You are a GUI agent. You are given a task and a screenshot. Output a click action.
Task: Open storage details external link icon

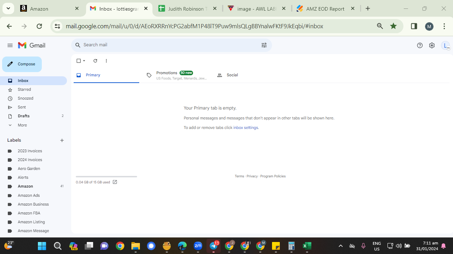click(x=115, y=182)
